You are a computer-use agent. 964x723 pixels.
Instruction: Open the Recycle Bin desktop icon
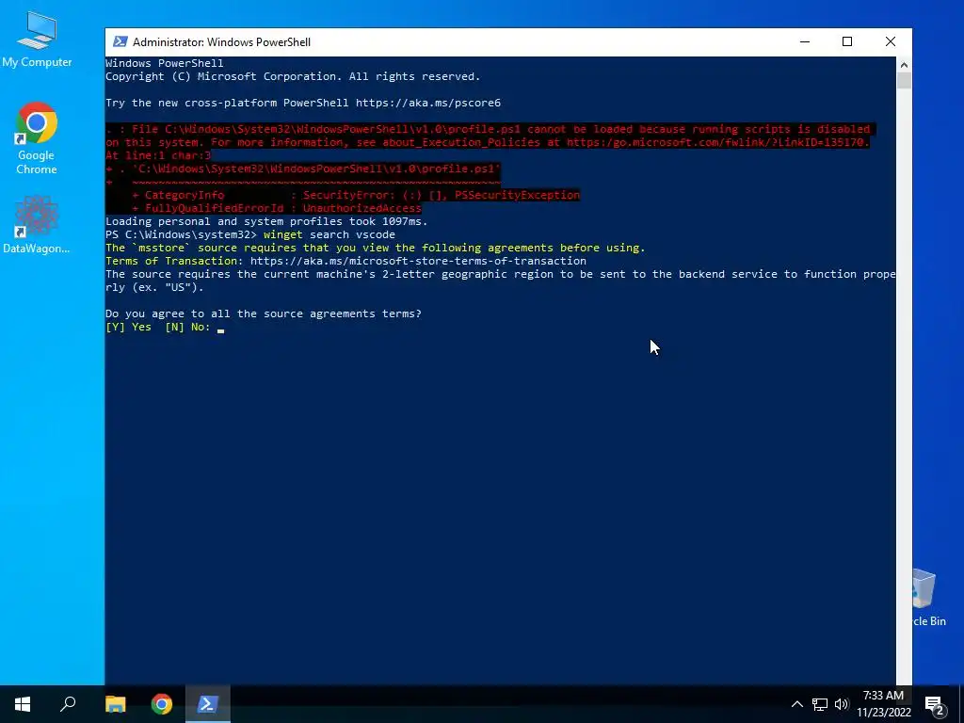point(929,598)
